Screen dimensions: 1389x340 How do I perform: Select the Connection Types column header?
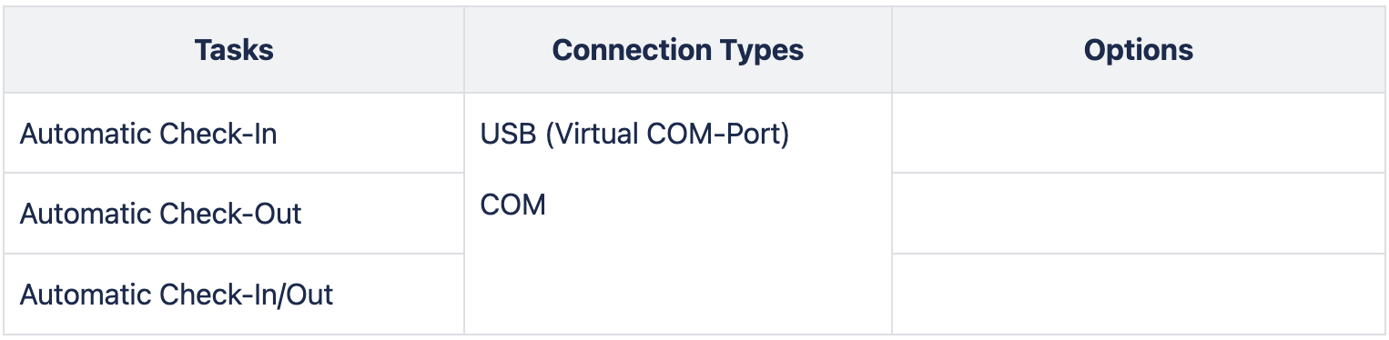(678, 50)
